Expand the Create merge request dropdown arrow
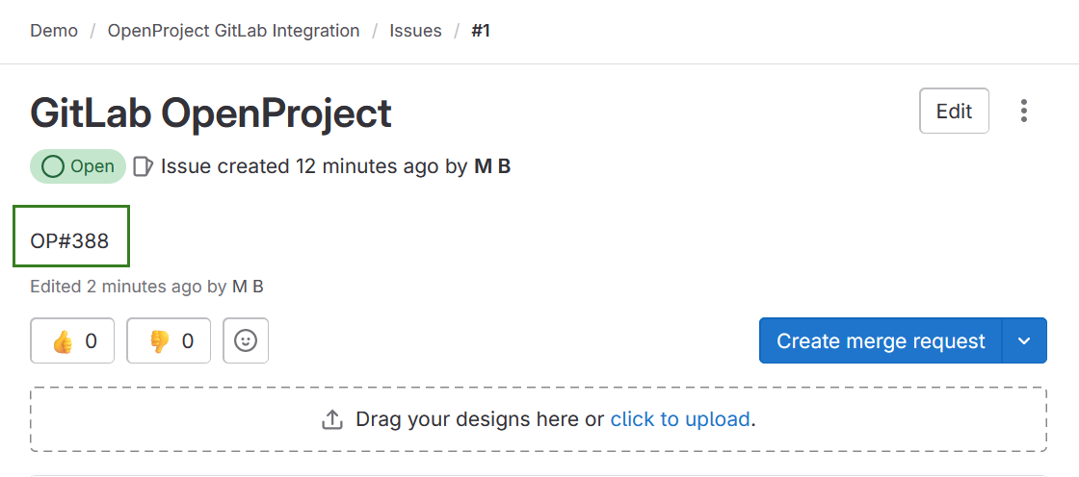The image size is (1079, 477). [x=1025, y=340]
